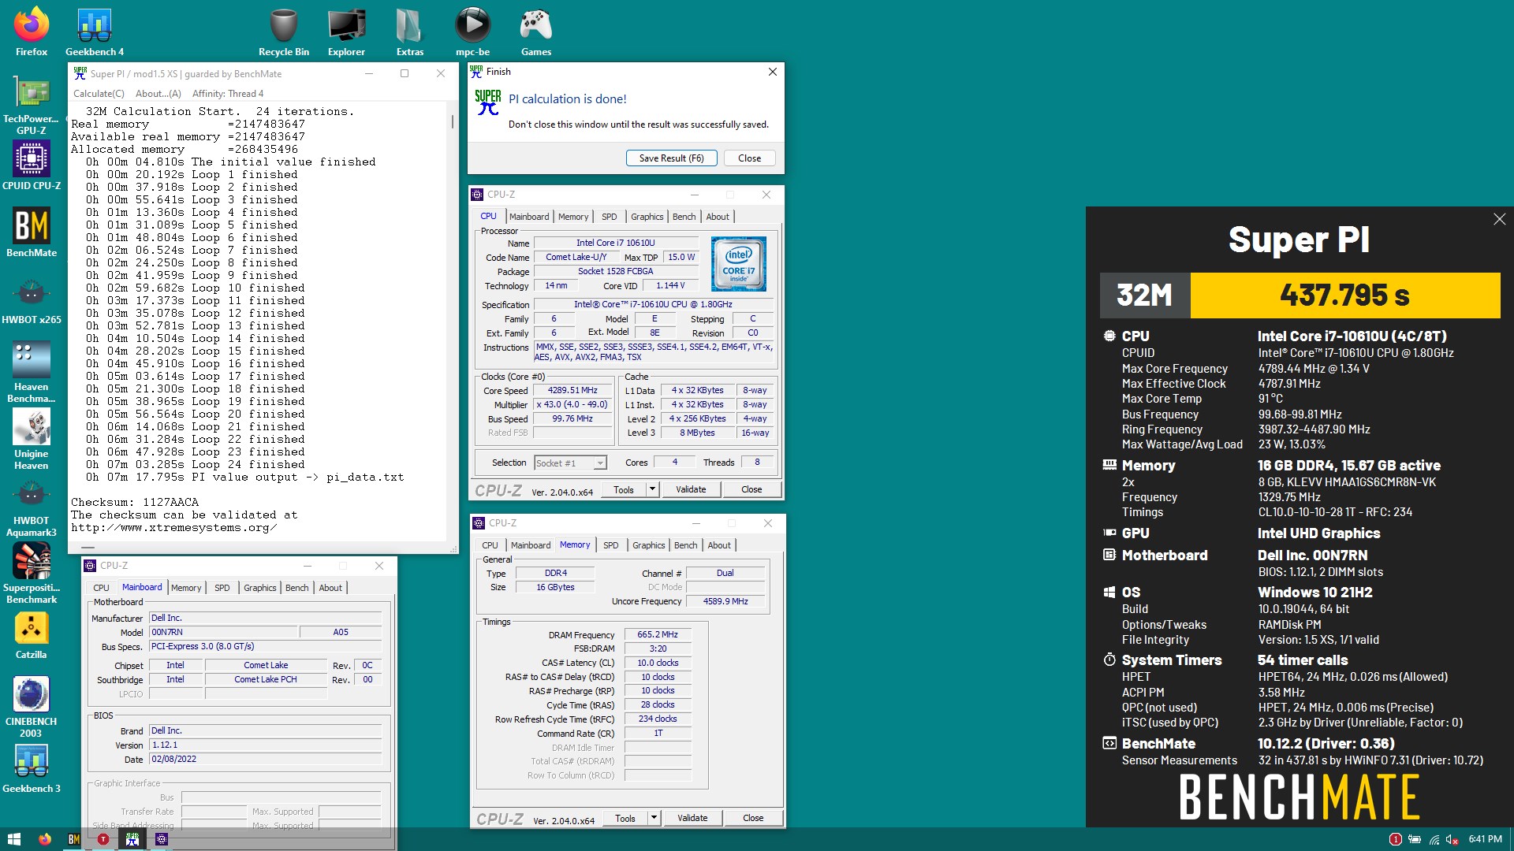Click the Core Speed 4289.51 MHz field

click(x=572, y=391)
